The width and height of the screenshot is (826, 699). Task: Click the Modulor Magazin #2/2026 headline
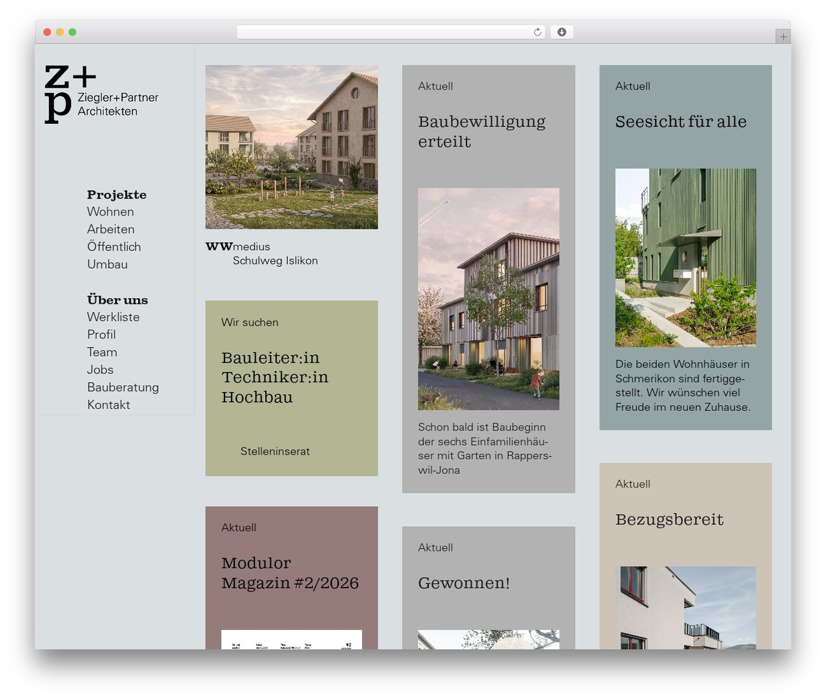[x=290, y=573]
